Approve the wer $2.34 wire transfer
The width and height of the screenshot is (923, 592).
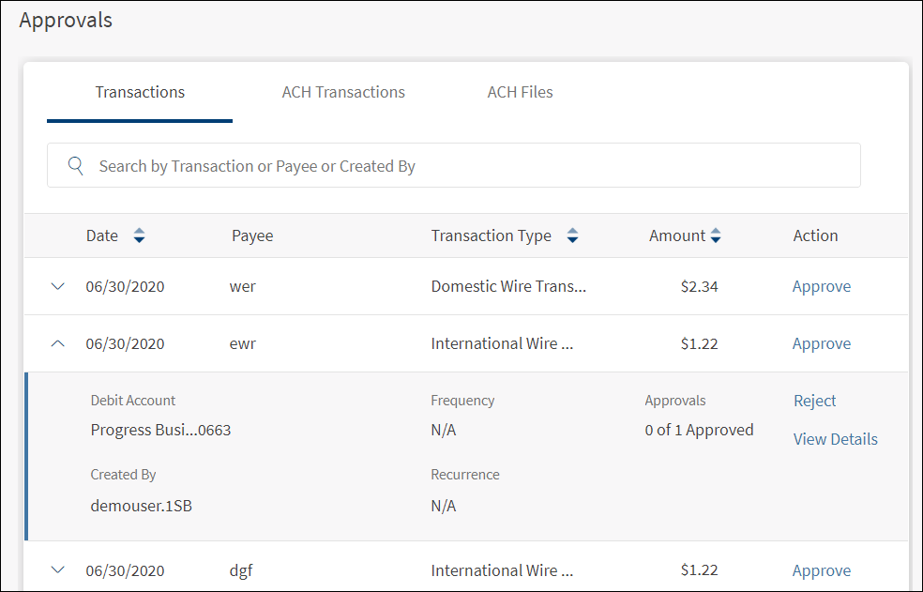pos(821,287)
